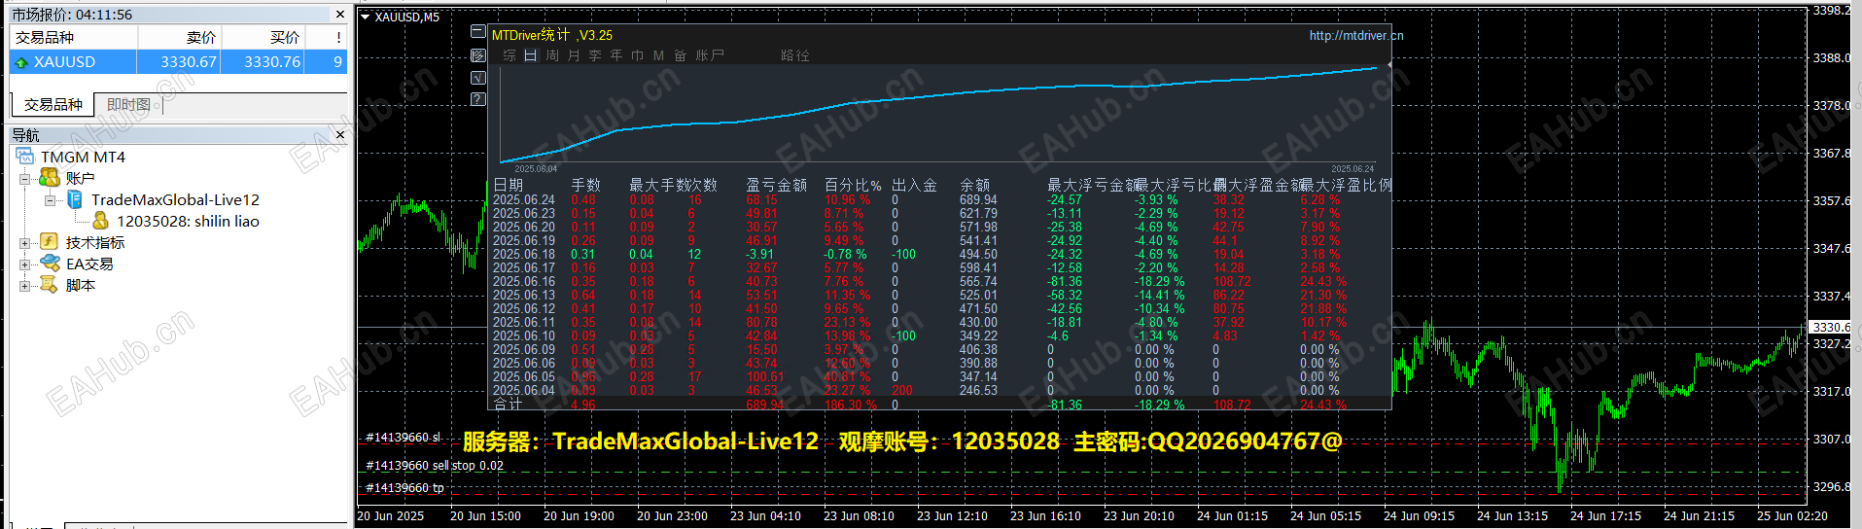Open the XAUUSD,M5 chart dropdown triangle
The image size is (1862, 529).
click(365, 17)
